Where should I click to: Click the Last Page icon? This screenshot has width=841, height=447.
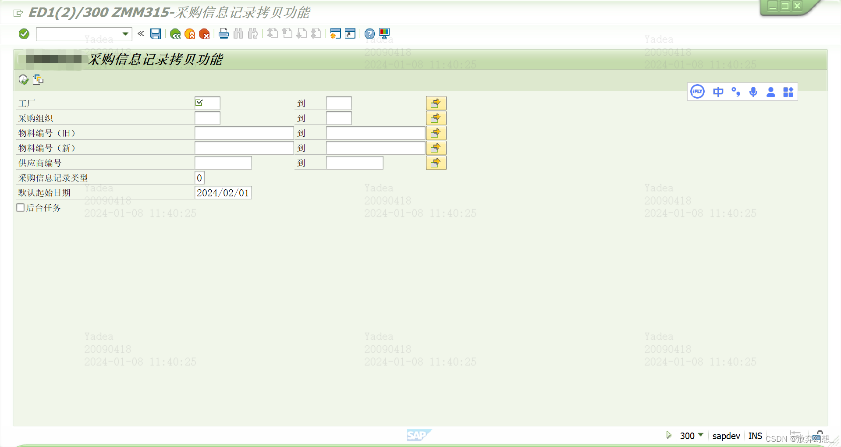[x=316, y=33]
